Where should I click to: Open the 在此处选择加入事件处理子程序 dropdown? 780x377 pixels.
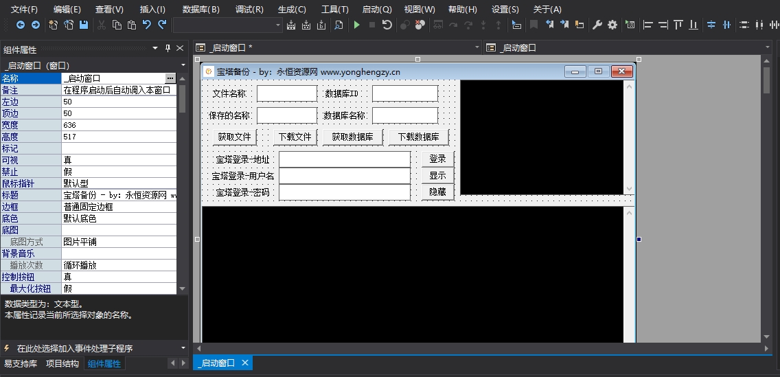pos(183,348)
